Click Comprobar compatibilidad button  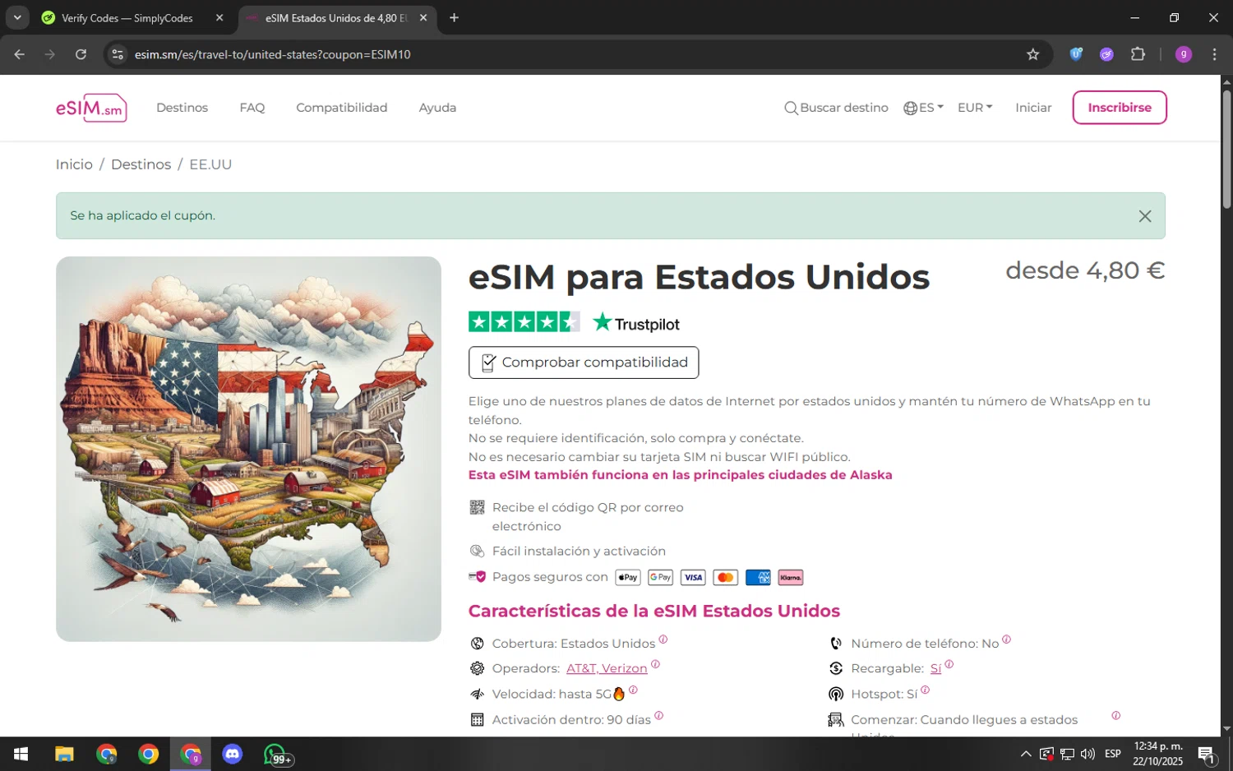584,362
